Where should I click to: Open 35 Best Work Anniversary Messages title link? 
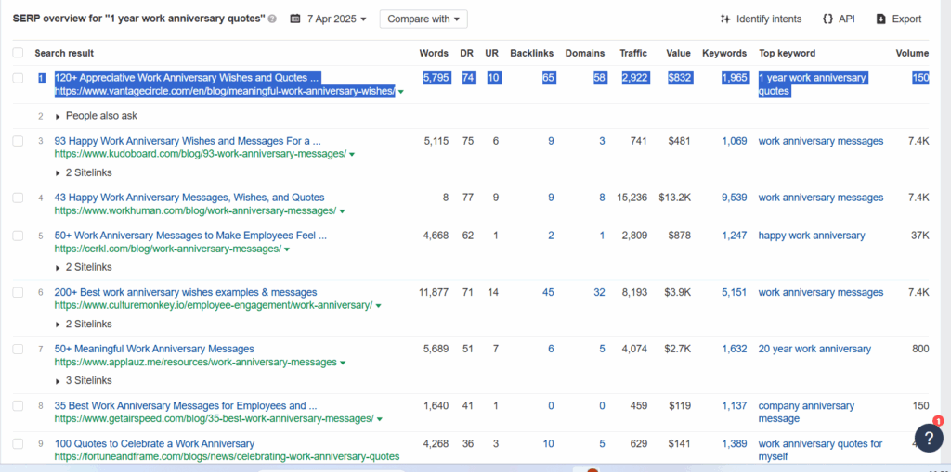click(x=186, y=406)
